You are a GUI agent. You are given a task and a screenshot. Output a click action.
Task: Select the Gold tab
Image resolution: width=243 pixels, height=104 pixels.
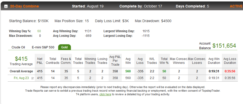(x=64, y=47)
